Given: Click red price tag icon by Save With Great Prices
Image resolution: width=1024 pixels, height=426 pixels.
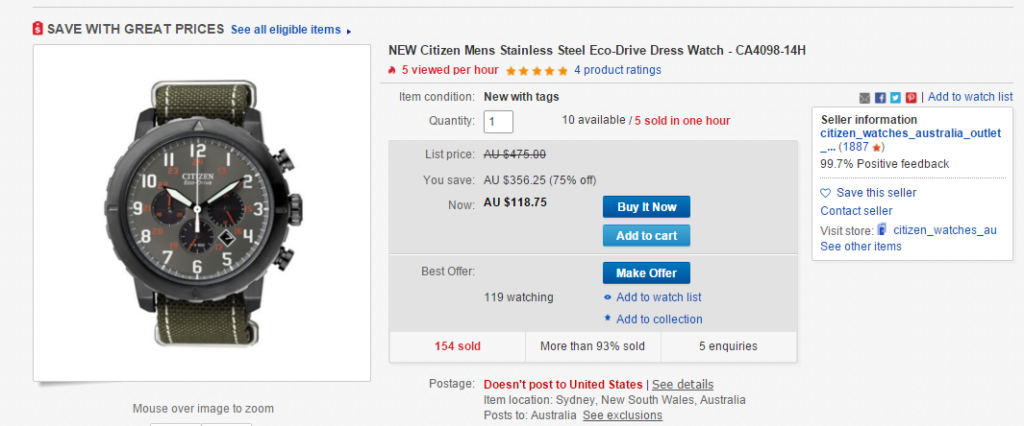Looking at the screenshot, I should pos(37,29).
